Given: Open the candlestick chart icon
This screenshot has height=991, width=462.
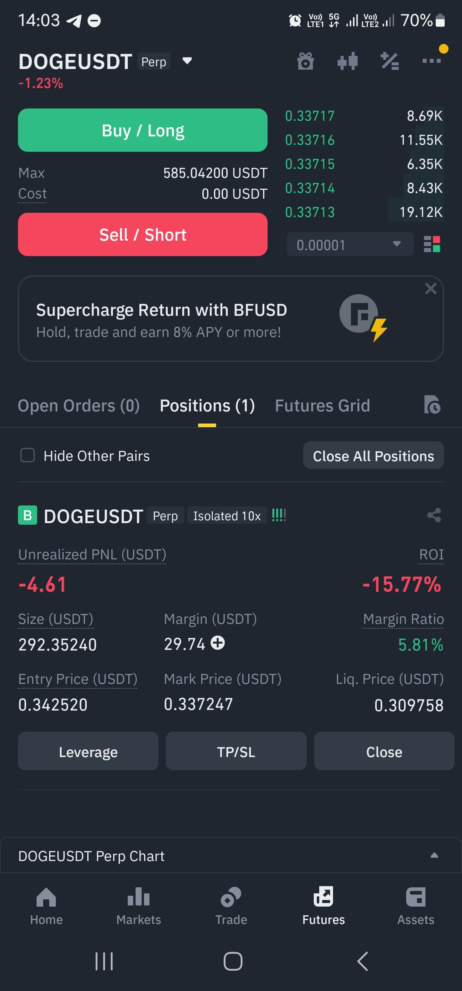Looking at the screenshot, I should pyautogui.click(x=347, y=61).
